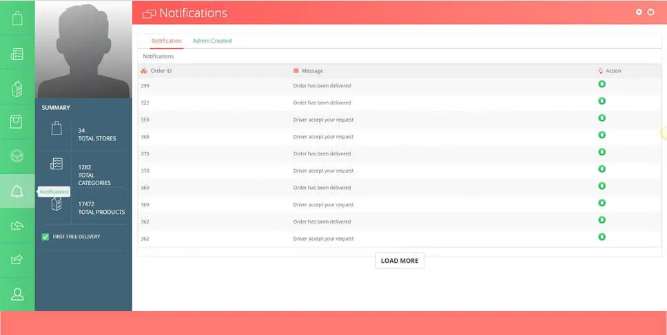Click order ID 322 cell
Screen dimensions: 667x335
tap(145, 102)
